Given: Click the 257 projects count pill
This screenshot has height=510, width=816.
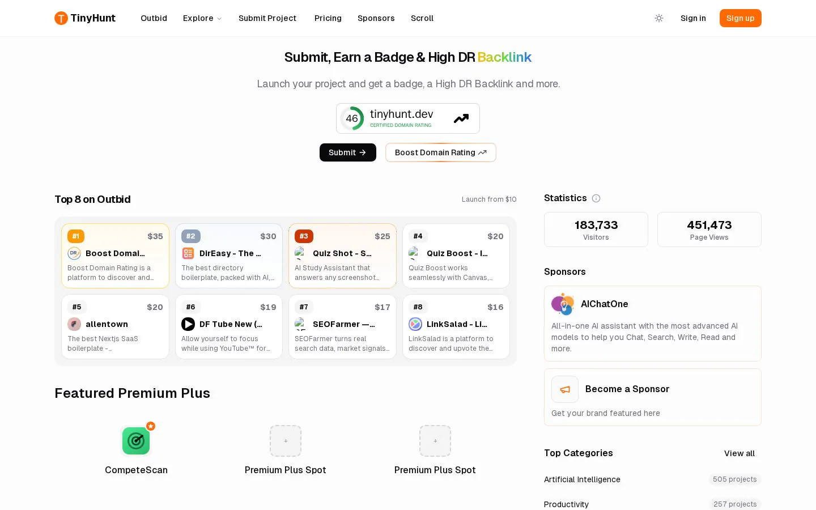Looking at the screenshot, I should (x=735, y=504).
